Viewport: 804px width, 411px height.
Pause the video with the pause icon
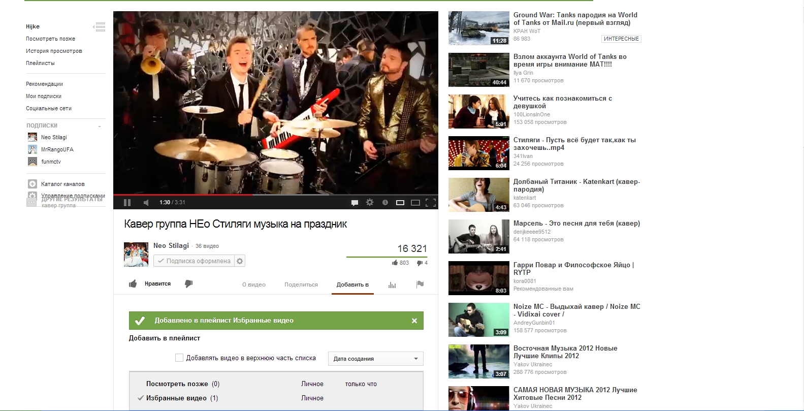(127, 202)
